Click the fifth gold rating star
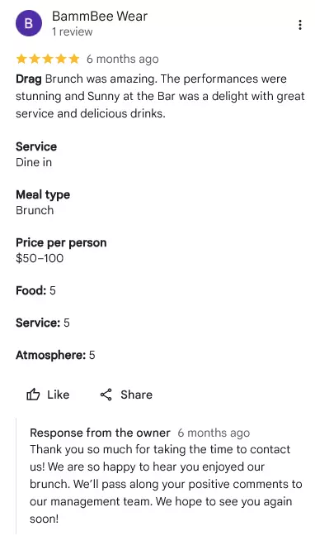This screenshot has height=536, width=315. (x=74, y=59)
